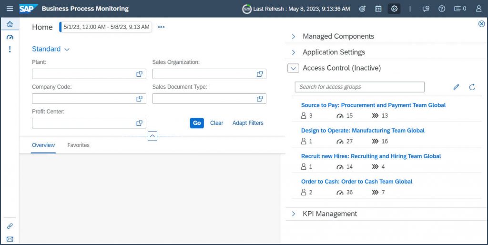The image size is (488, 245).
Task: Focus the Search for access groups field
Action: (x=359, y=87)
